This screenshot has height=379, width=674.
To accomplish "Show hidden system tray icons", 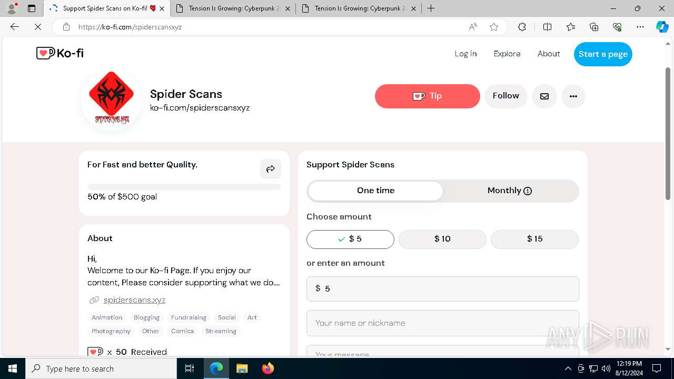I will click(x=568, y=368).
